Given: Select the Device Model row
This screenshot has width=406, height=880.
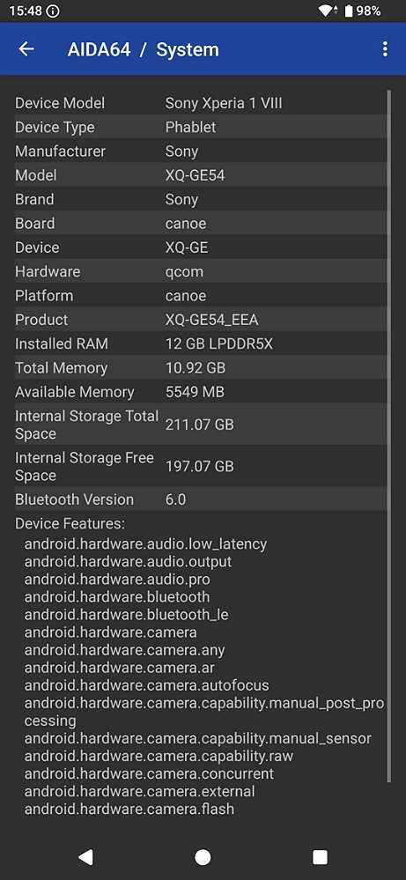Looking at the screenshot, I should click(201, 103).
